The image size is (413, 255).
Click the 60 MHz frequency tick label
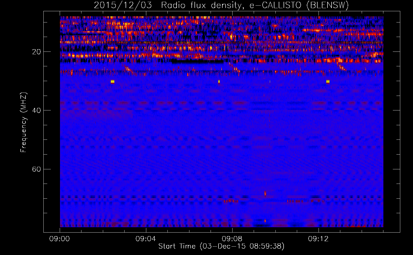(37, 169)
